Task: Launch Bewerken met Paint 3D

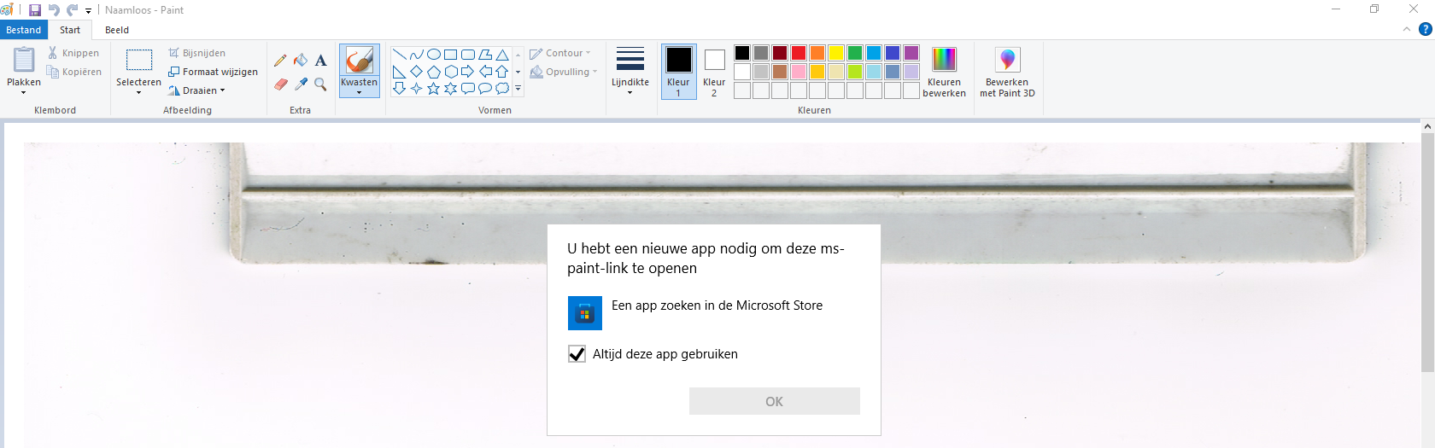Action: [x=1007, y=72]
